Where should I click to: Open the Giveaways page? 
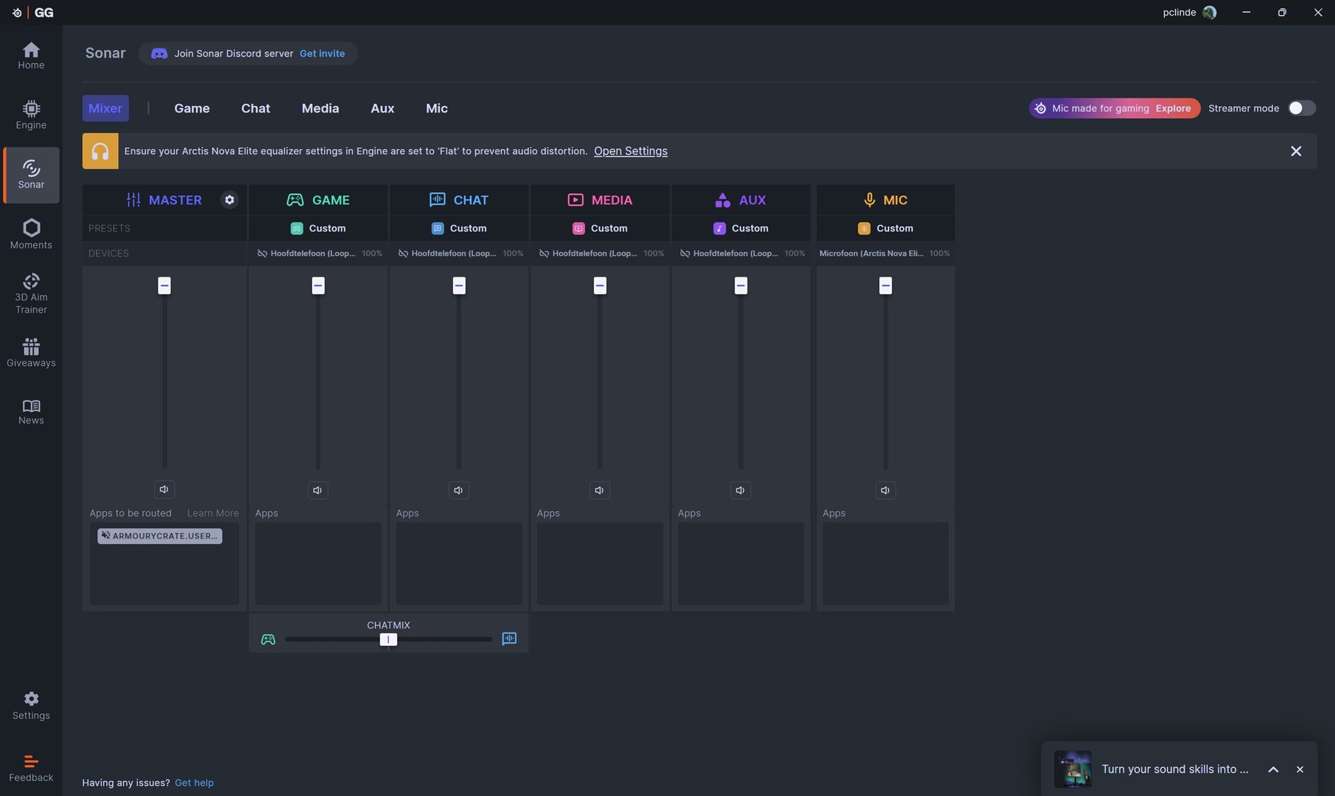point(31,352)
